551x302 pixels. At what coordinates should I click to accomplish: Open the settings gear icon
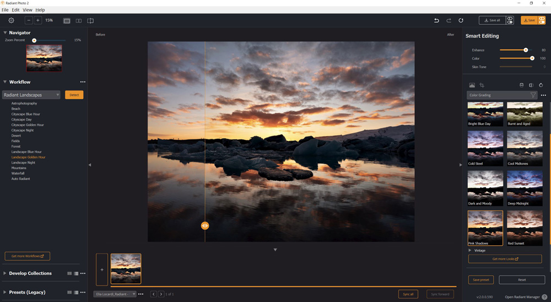click(x=11, y=20)
